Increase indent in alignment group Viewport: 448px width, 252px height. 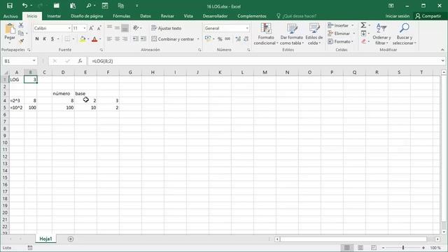click(143, 39)
